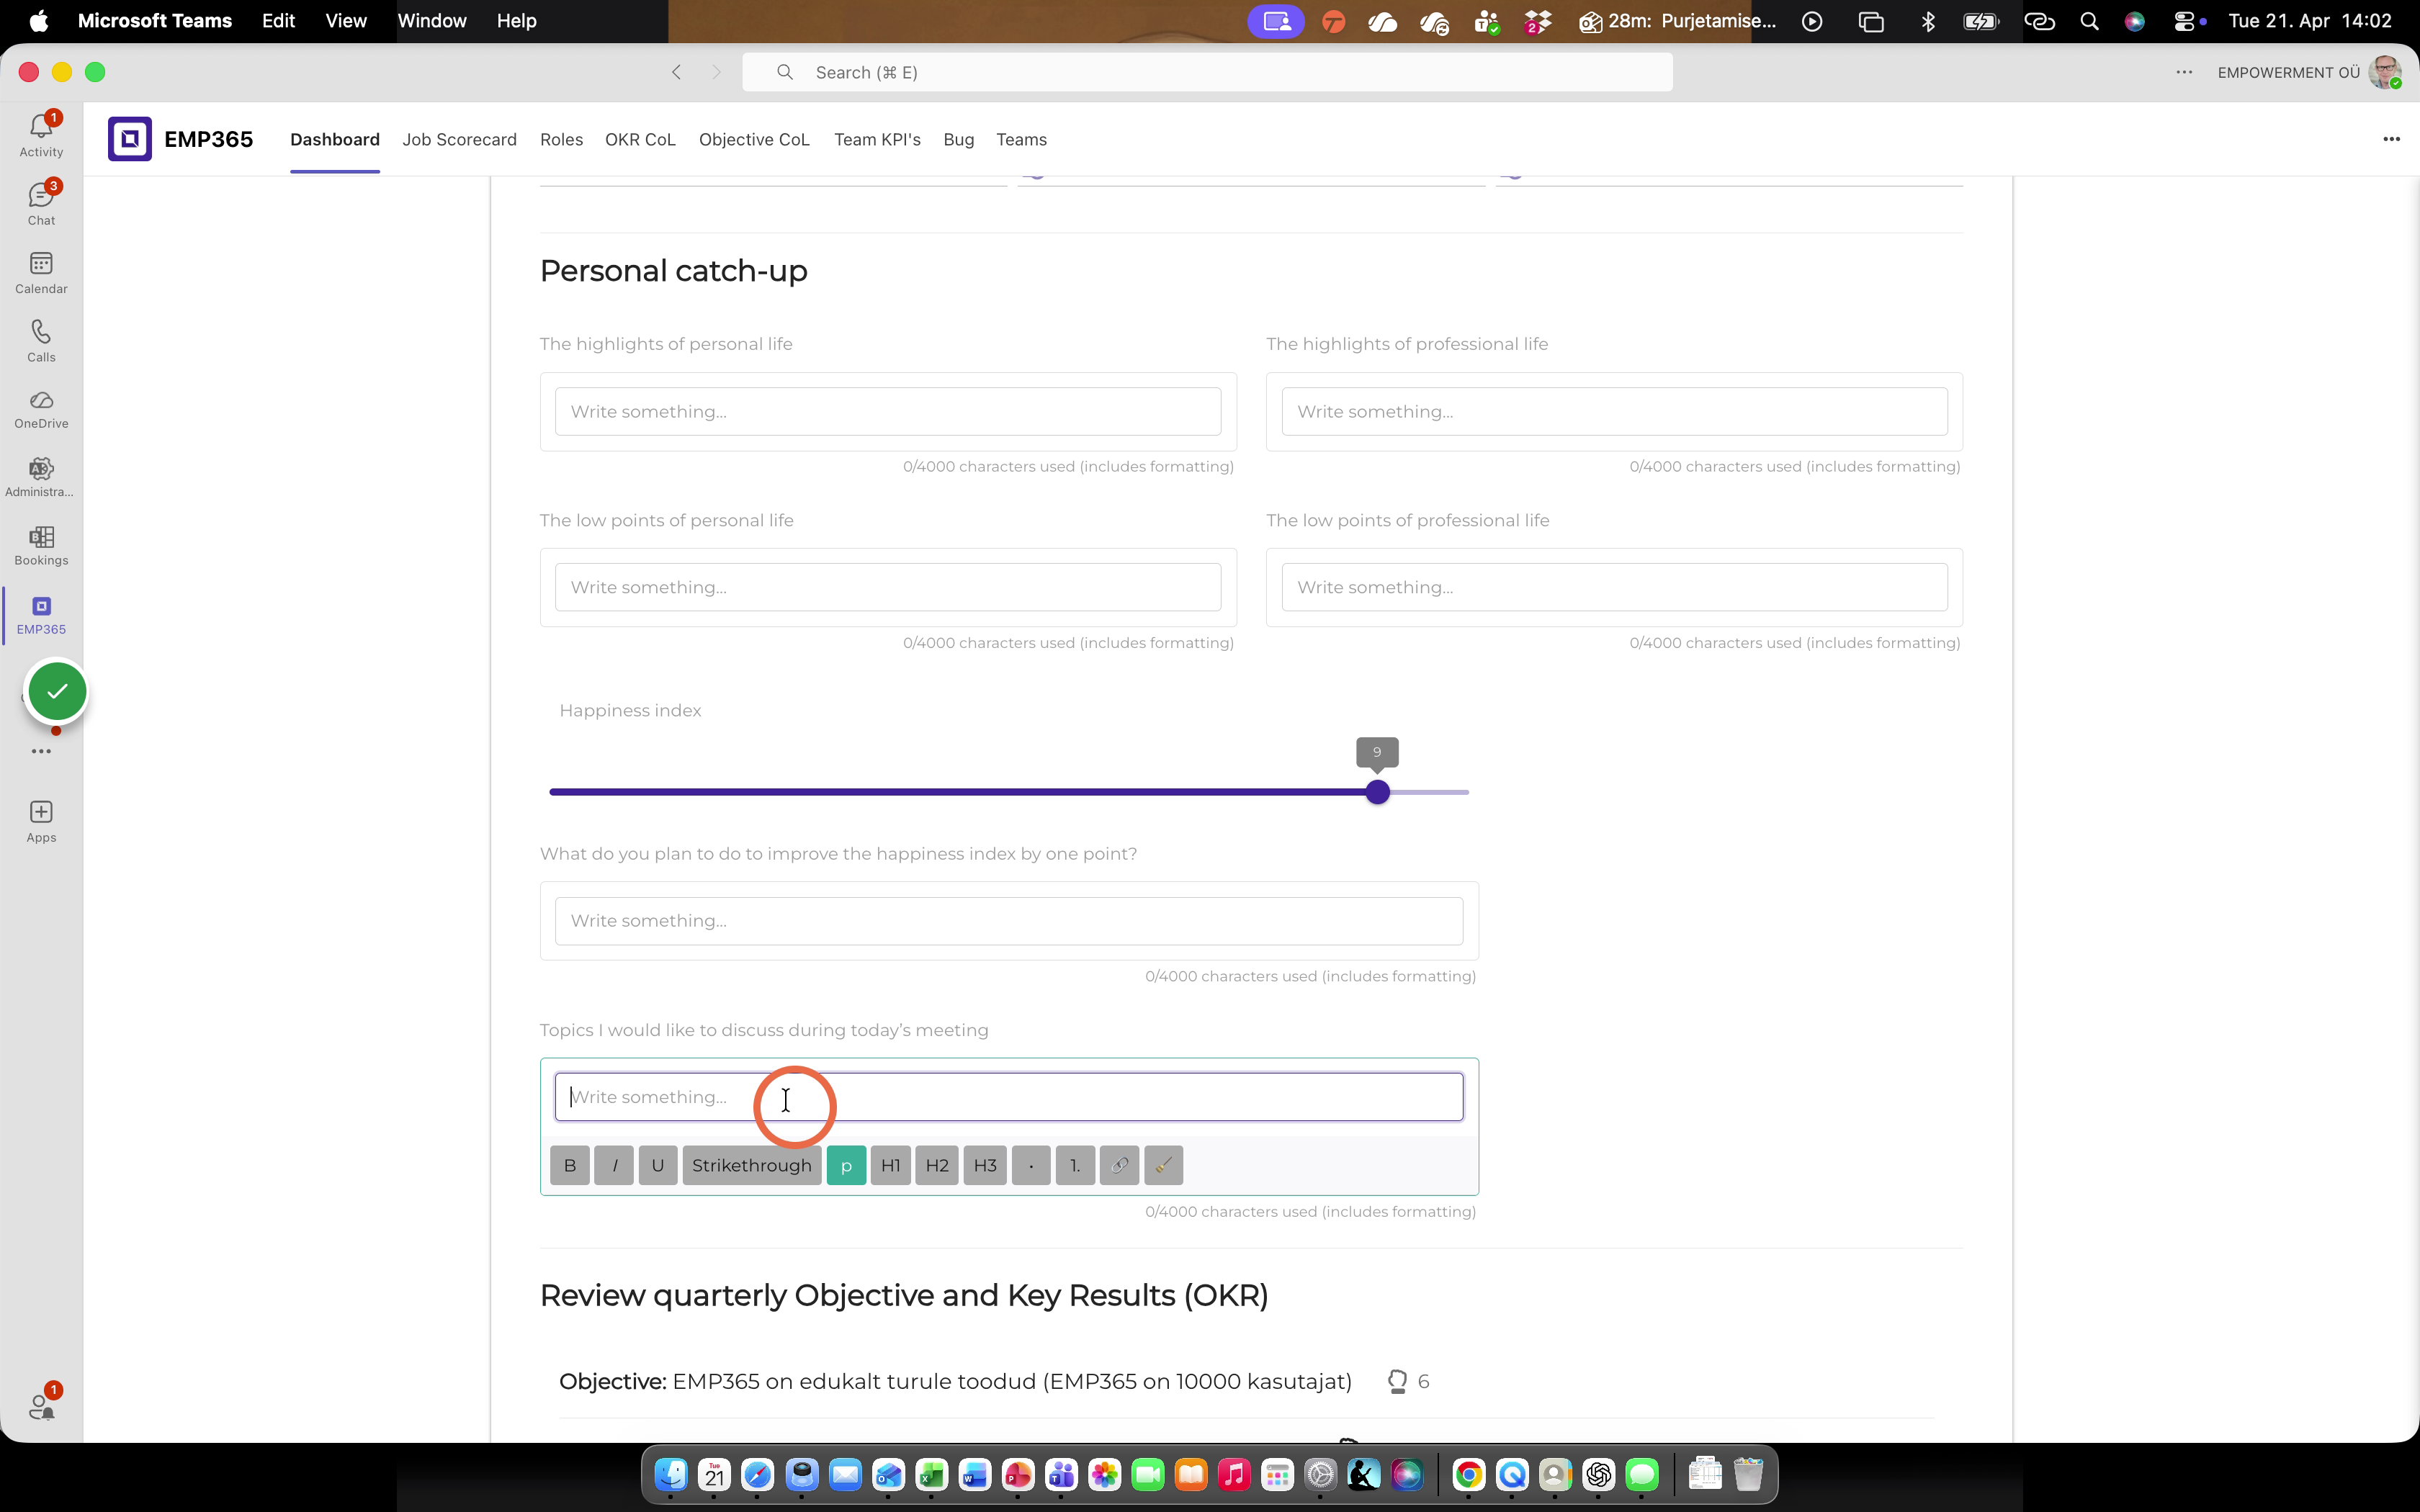Open Apps store in sidebar
Viewport: 2420px width, 1512px height.
(41, 821)
